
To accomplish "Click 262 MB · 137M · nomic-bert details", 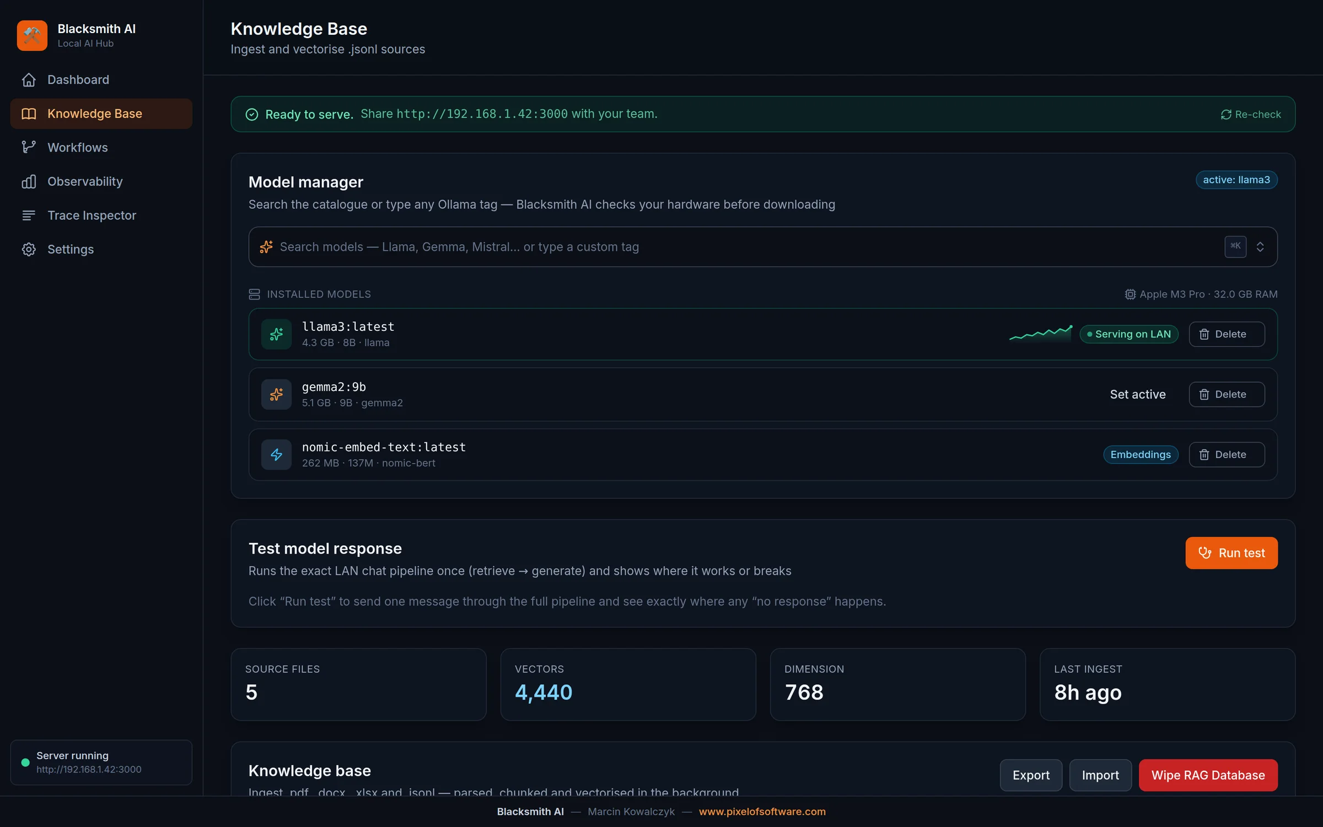I will point(368,463).
